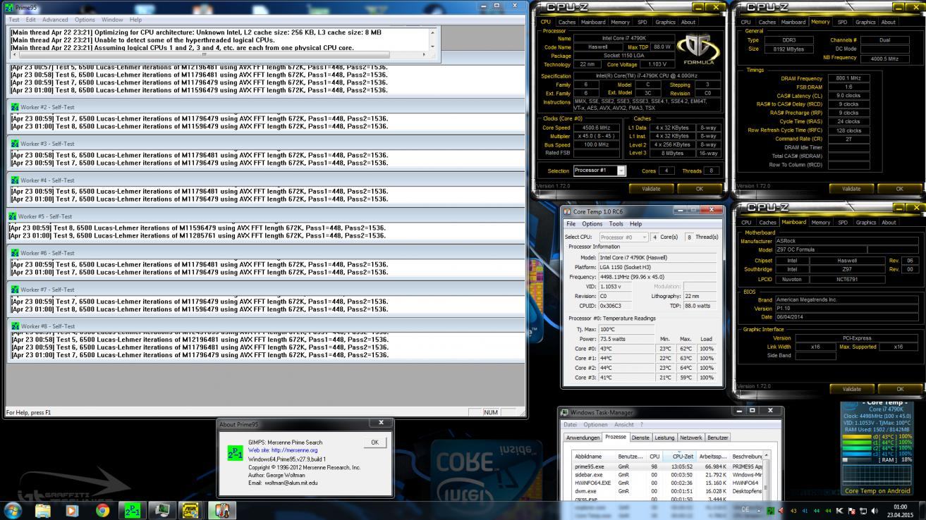Open Windows Explorer from the taskbar

(x=43, y=510)
